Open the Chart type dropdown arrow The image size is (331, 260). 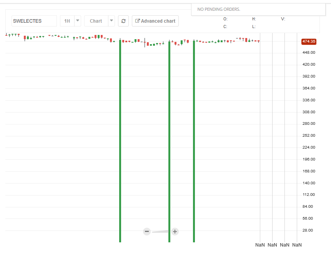point(111,21)
